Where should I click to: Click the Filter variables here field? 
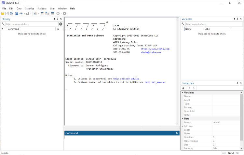pos(214,24)
